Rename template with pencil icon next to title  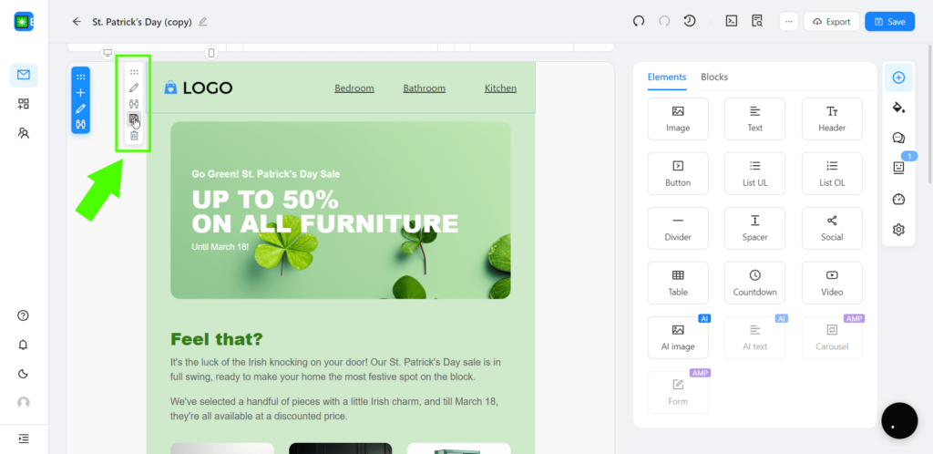(x=202, y=21)
